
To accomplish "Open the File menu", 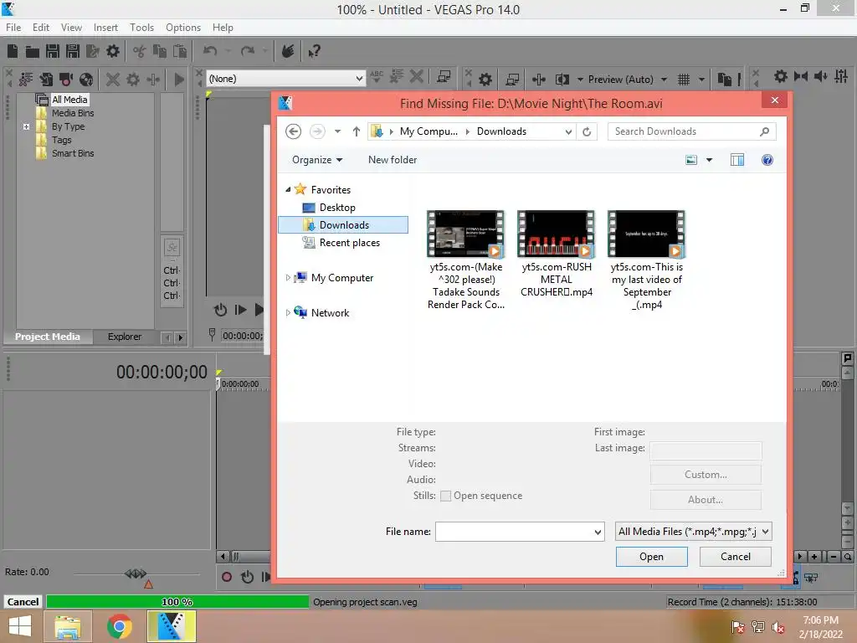I will [x=13, y=28].
